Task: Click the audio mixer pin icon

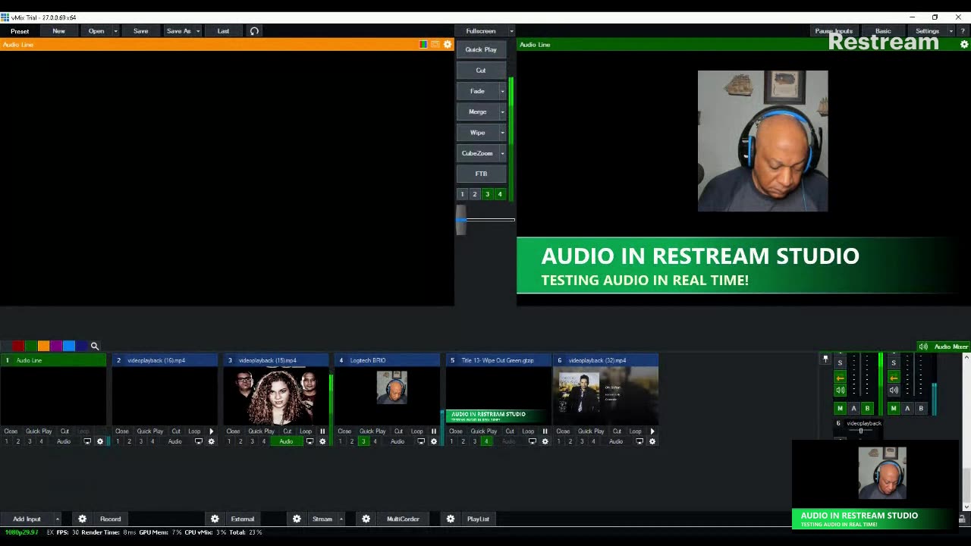Action: point(825,359)
